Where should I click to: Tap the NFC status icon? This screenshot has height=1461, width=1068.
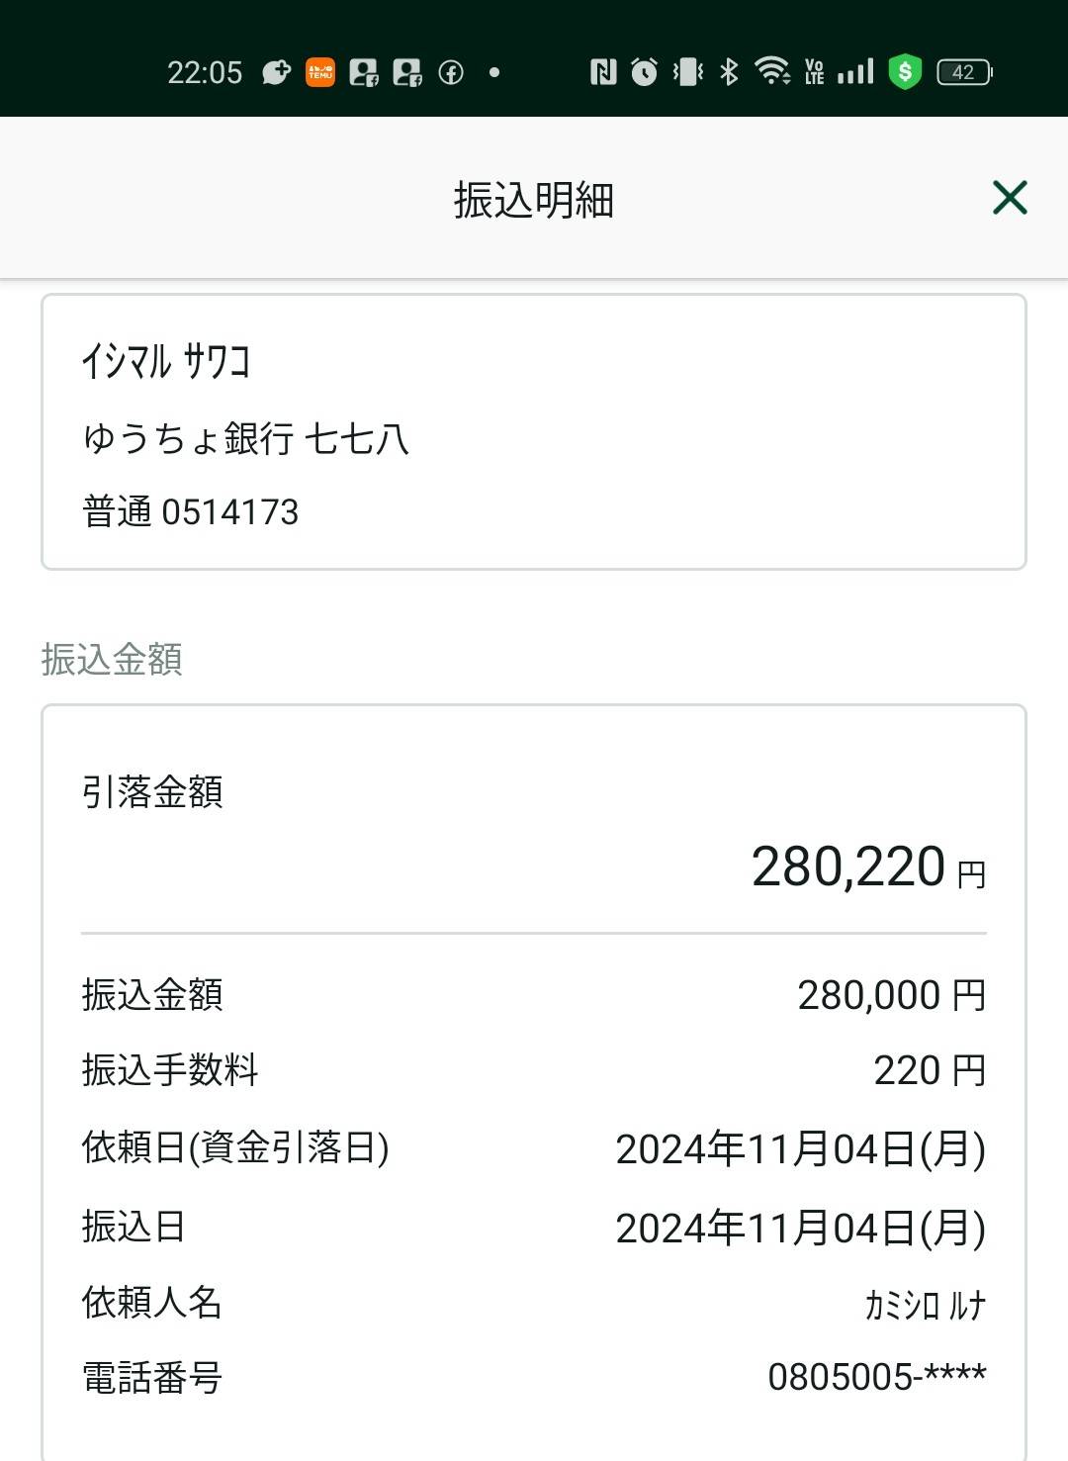pyautogui.click(x=603, y=71)
